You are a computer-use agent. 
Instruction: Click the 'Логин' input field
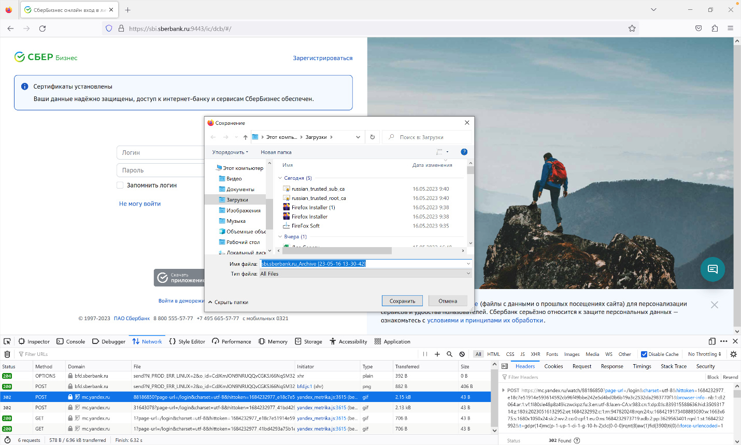(x=162, y=152)
